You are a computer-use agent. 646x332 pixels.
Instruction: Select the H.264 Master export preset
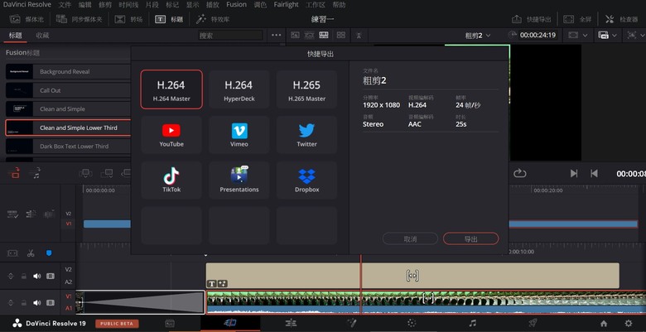171,89
